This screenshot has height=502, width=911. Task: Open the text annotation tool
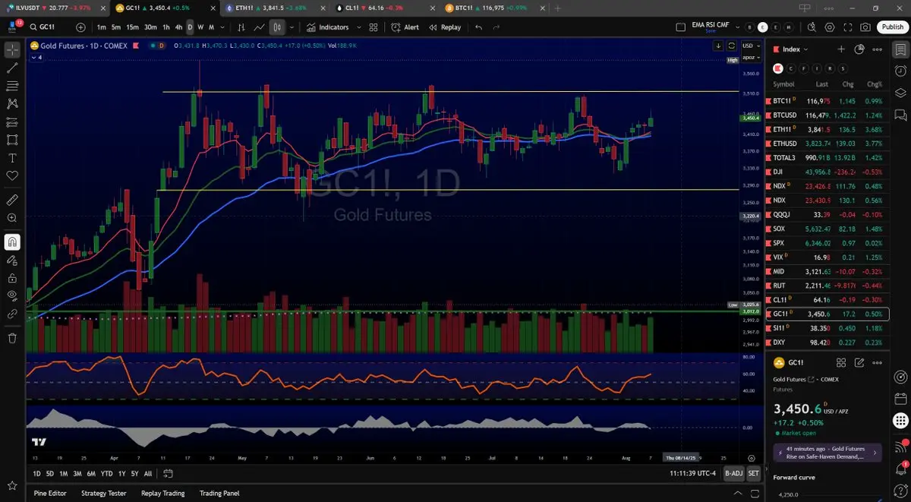[12, 158]
